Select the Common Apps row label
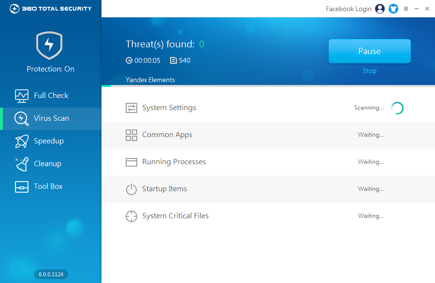The height and width of the screenshot is (283, 435). click(167, 135)
